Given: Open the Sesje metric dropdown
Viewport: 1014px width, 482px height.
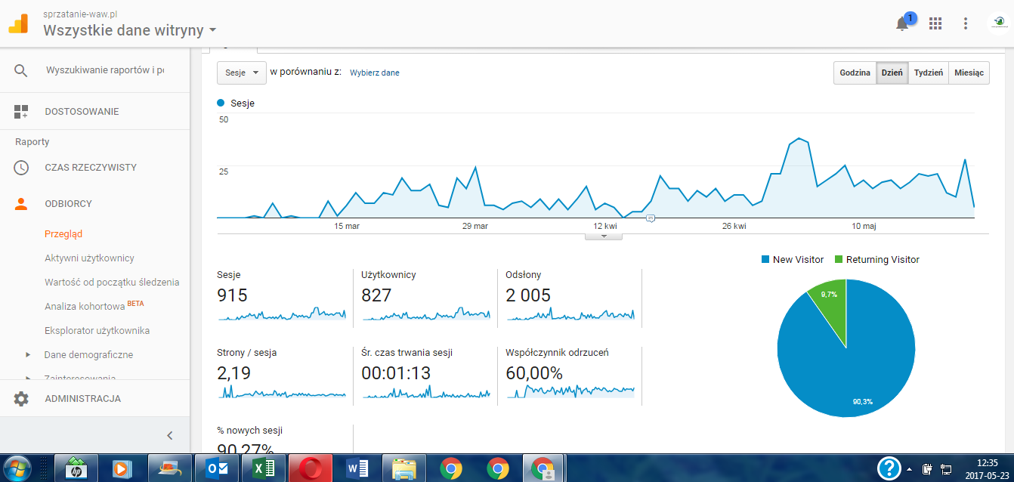Looking at the screenshot, I should click(242, 73).
